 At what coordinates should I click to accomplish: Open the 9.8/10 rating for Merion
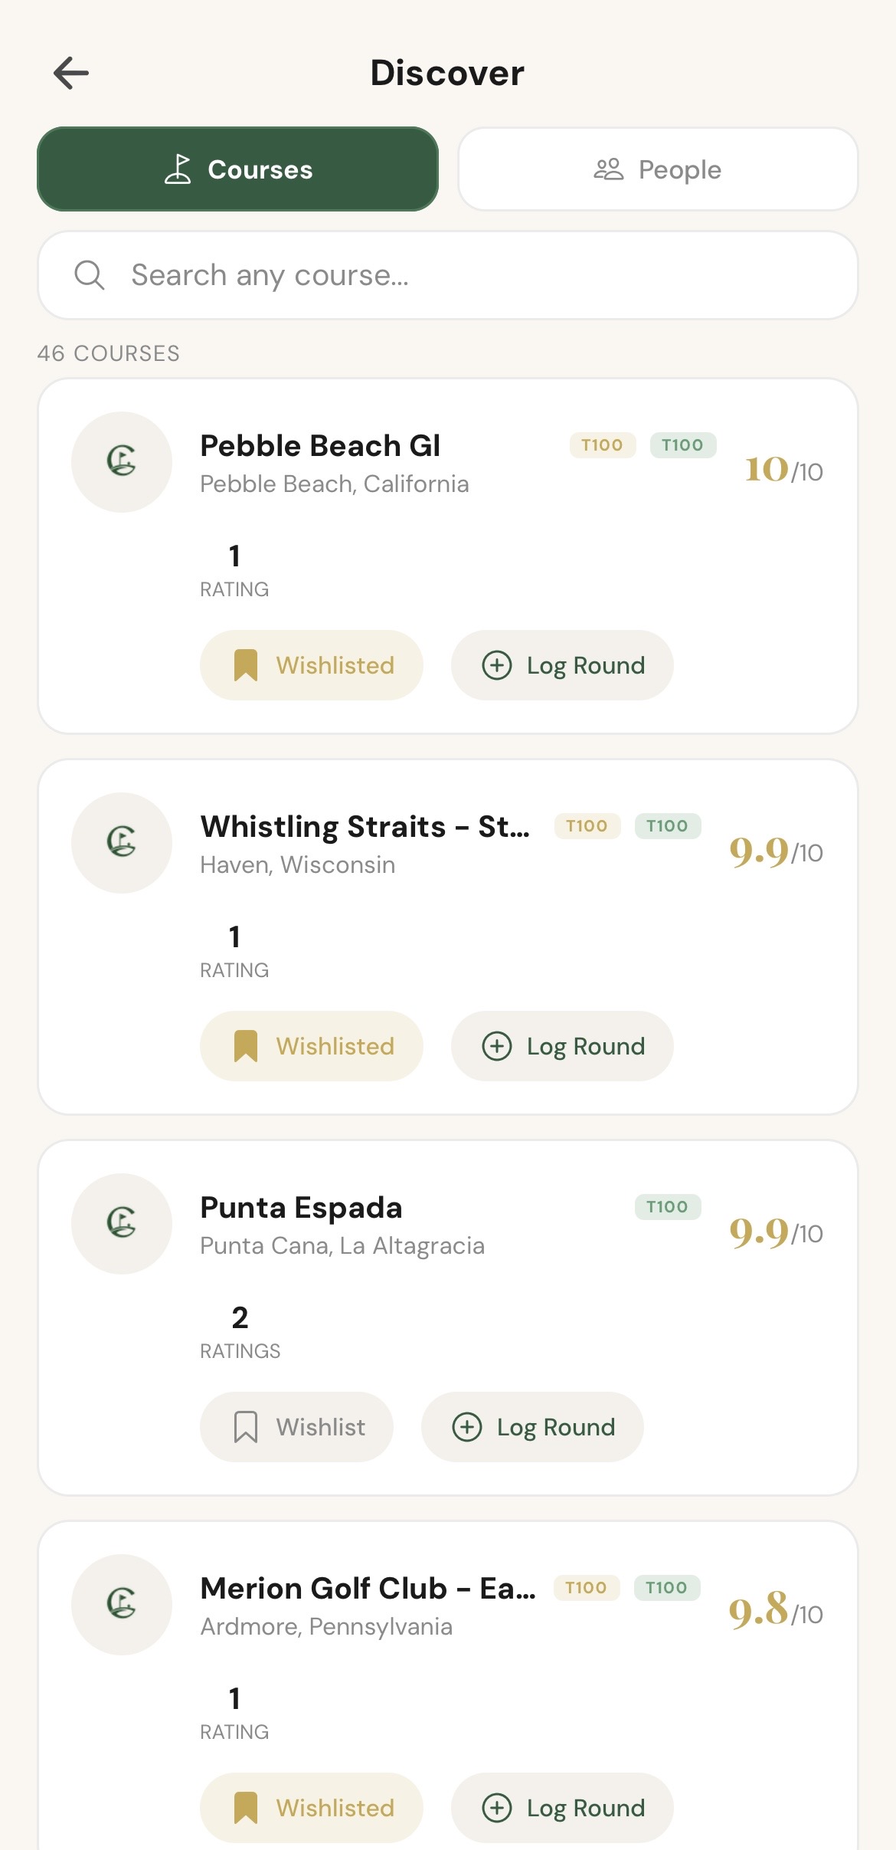pyautogui.click(x=775, y=1609)
